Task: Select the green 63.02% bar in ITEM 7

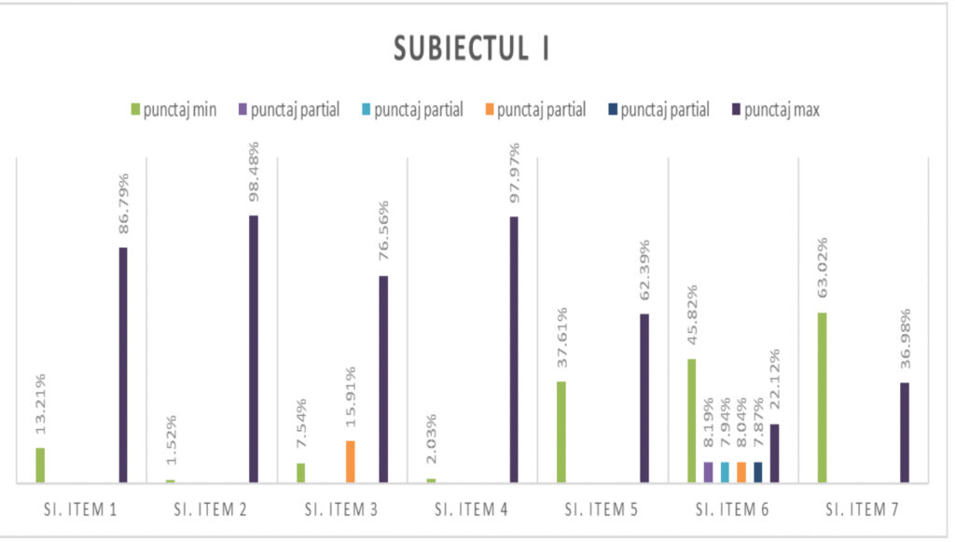Action: coord(822,397)
